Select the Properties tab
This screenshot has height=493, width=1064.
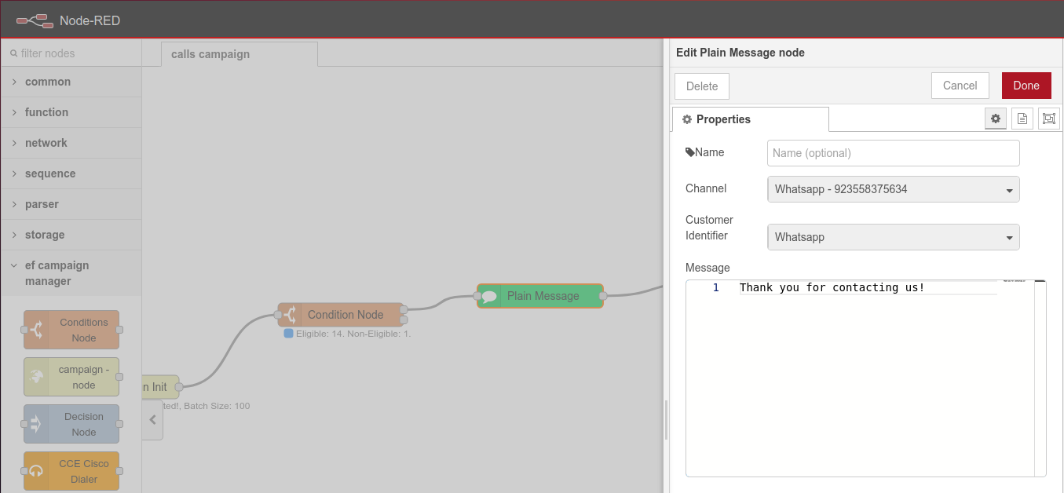point(722,119)
